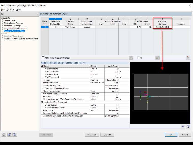This screenshot has height=145, width=193.
Task: Open the CA1 case dropdown
Action: click(20, 14)
